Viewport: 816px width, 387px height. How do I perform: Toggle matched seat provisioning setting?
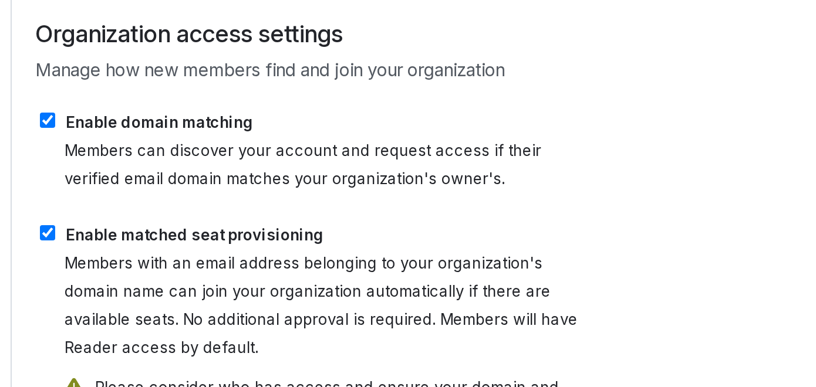coord(47,232)
